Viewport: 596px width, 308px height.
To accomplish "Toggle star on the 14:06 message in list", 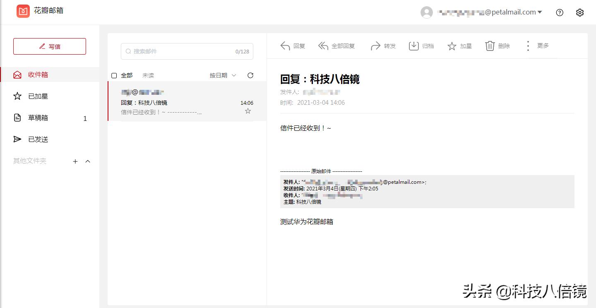I will click(248, 111).
